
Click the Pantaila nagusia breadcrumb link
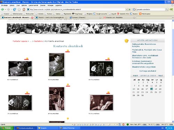click(x=20, y=41)
